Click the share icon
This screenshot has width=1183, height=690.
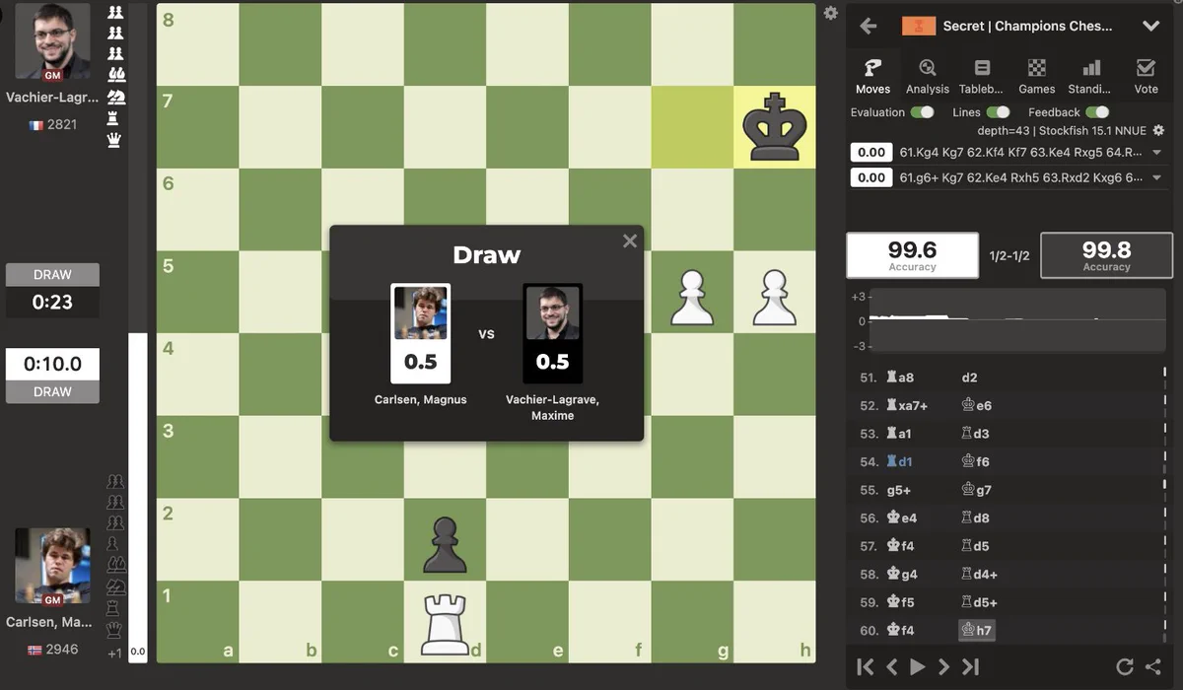pos(1153,667)
